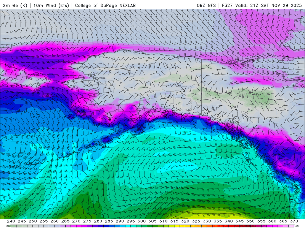Click the 295 value on color scale
305x228 pixels.
131,221
